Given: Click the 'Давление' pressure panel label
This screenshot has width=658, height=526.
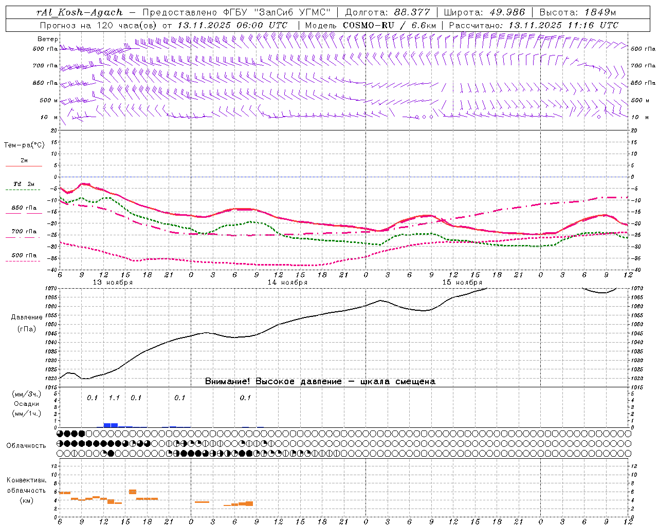Looking at the screenshot, I should coord(27,317).
